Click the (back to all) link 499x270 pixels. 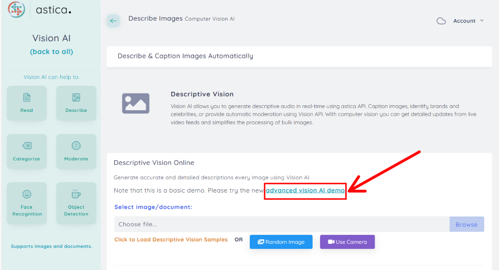(51, 52)
